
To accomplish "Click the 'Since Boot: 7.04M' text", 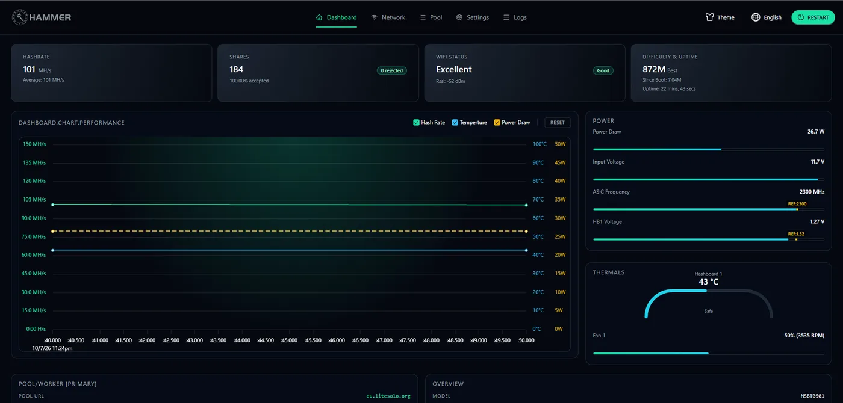I will point(662,79).
